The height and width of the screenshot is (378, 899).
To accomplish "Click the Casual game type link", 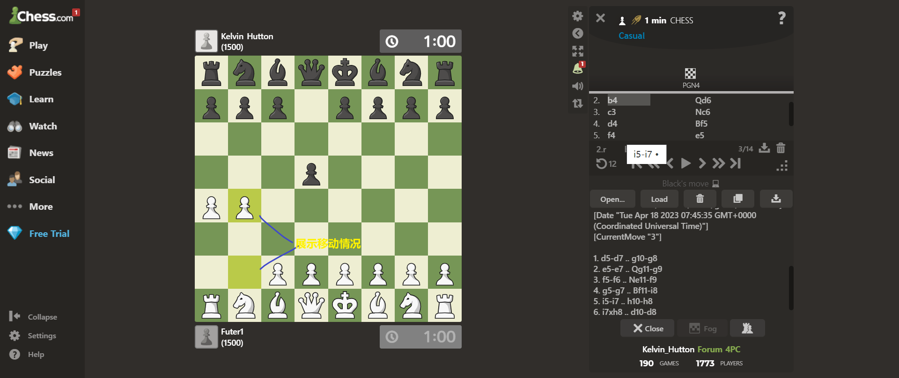I will pos(632,36).
